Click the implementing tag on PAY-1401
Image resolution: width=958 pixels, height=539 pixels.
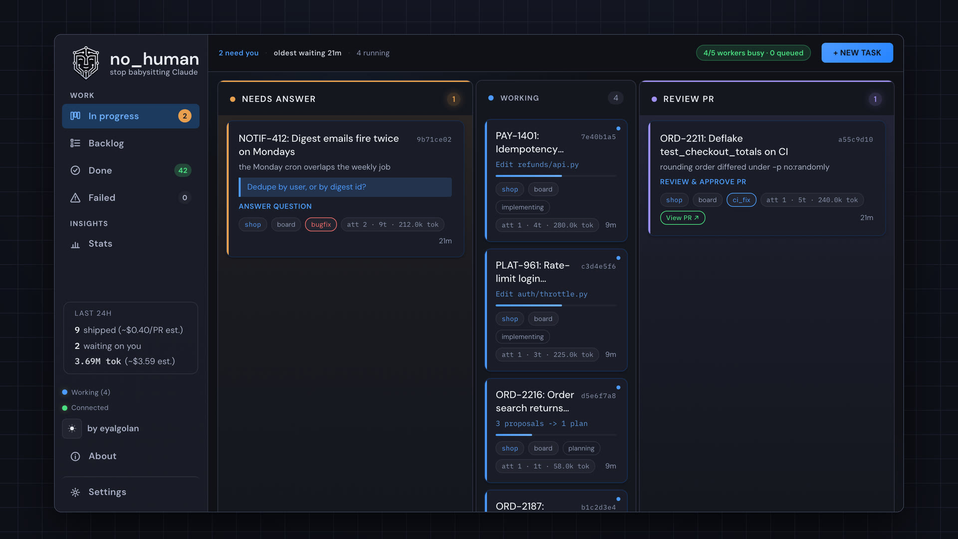(522, 207)
